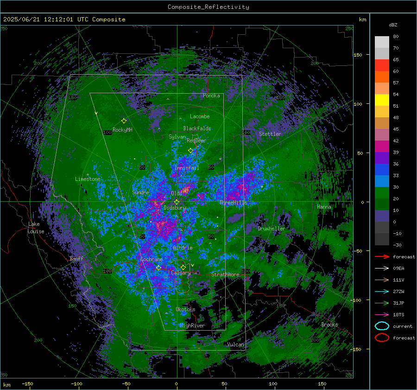Click the RockyMH label
The image size is (417, 390).
coord(122,130)
